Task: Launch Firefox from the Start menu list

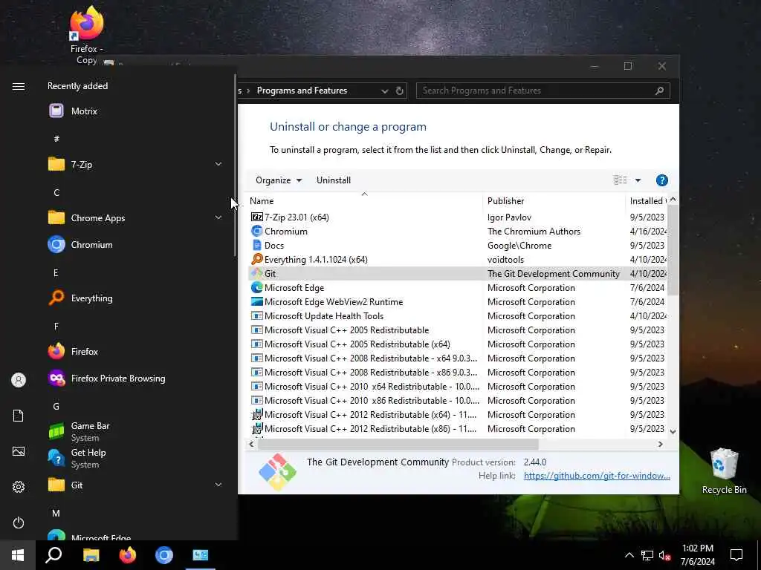Action: click(x=134, y=351)
